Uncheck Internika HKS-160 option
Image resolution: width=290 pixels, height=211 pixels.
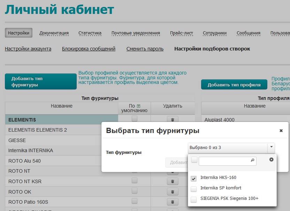click(194, 178)
